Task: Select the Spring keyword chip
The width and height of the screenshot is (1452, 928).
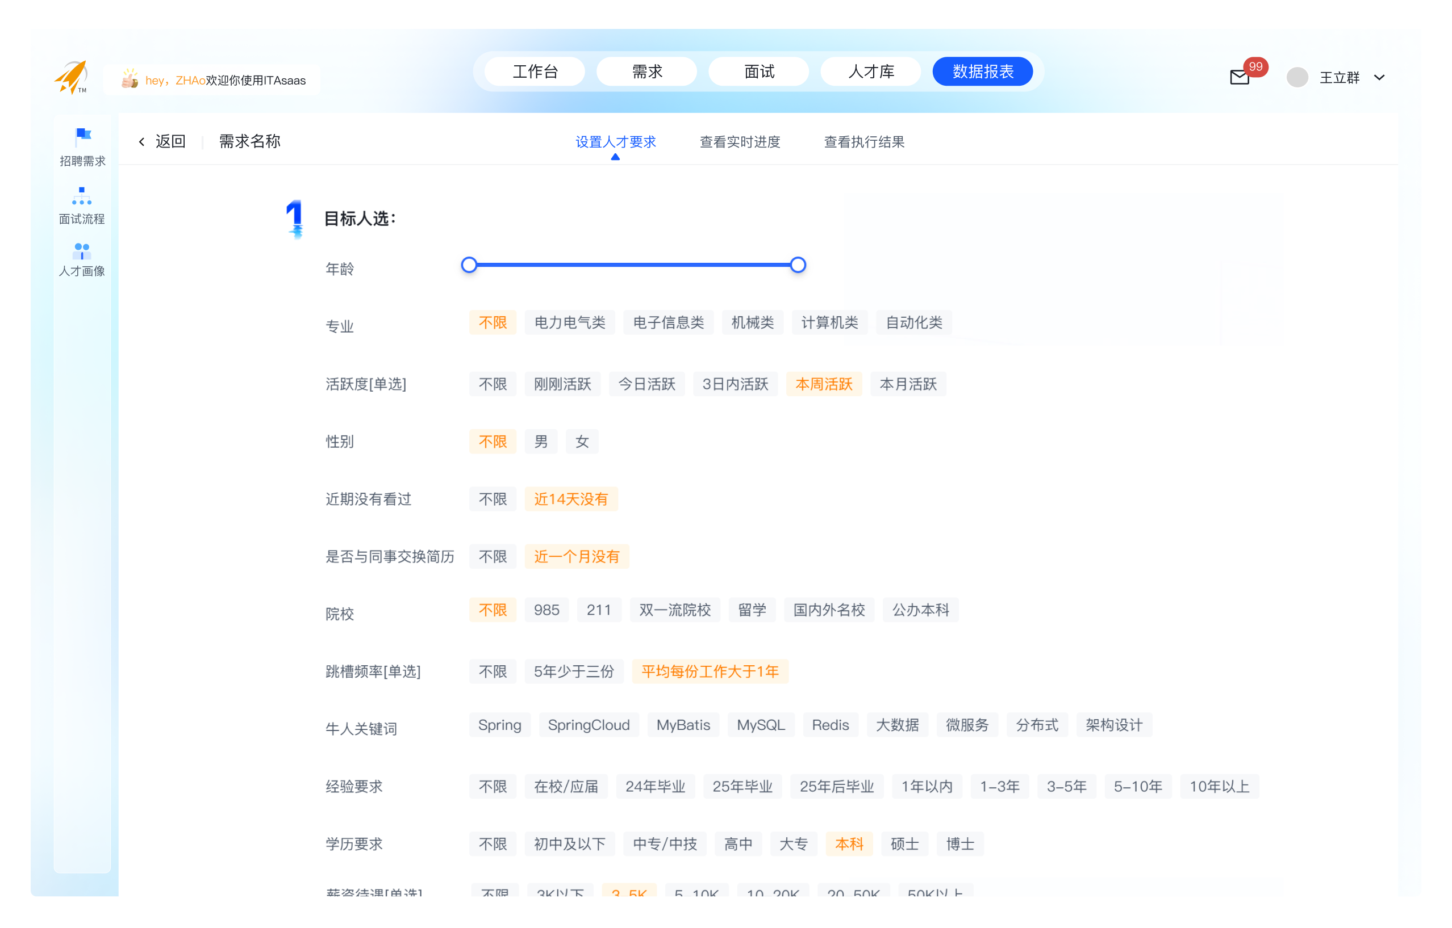Action: [x=500, y=725]
